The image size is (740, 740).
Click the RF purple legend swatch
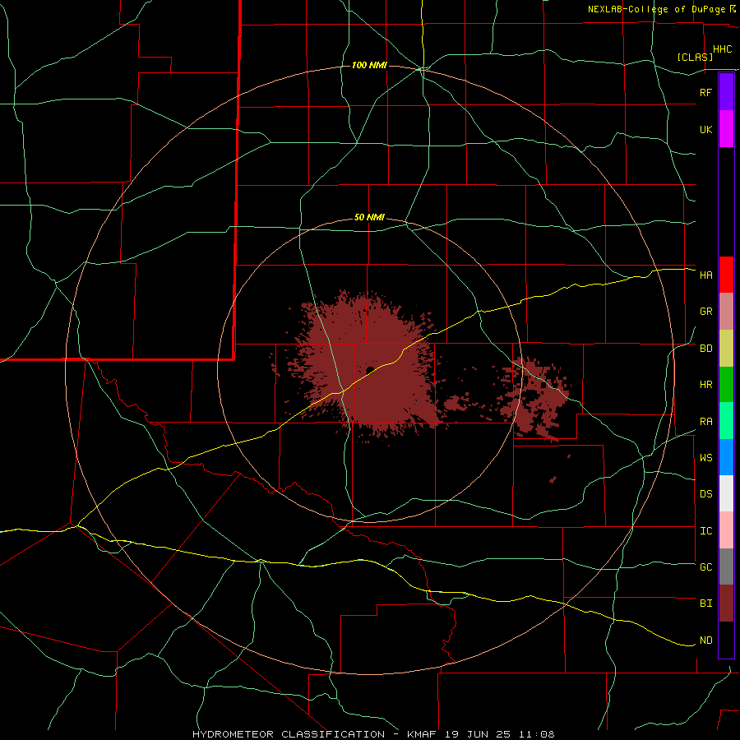(x=726, y=91)
